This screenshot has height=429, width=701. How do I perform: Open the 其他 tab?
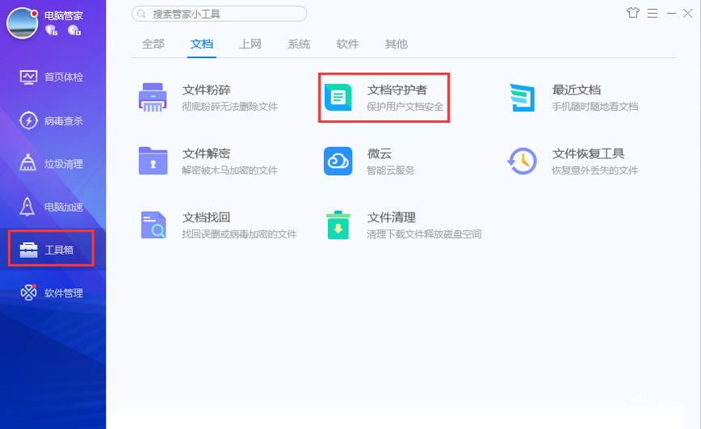click(x=397, y=44)
